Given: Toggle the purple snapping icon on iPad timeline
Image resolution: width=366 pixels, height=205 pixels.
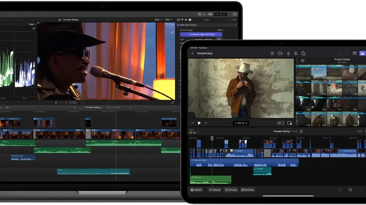Looking at the screenshot, I should coord(360,131).
